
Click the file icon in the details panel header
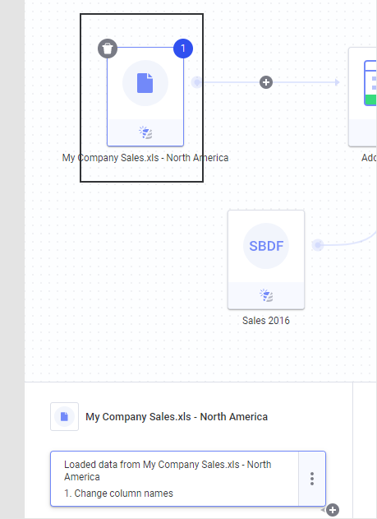pos(64,416)
